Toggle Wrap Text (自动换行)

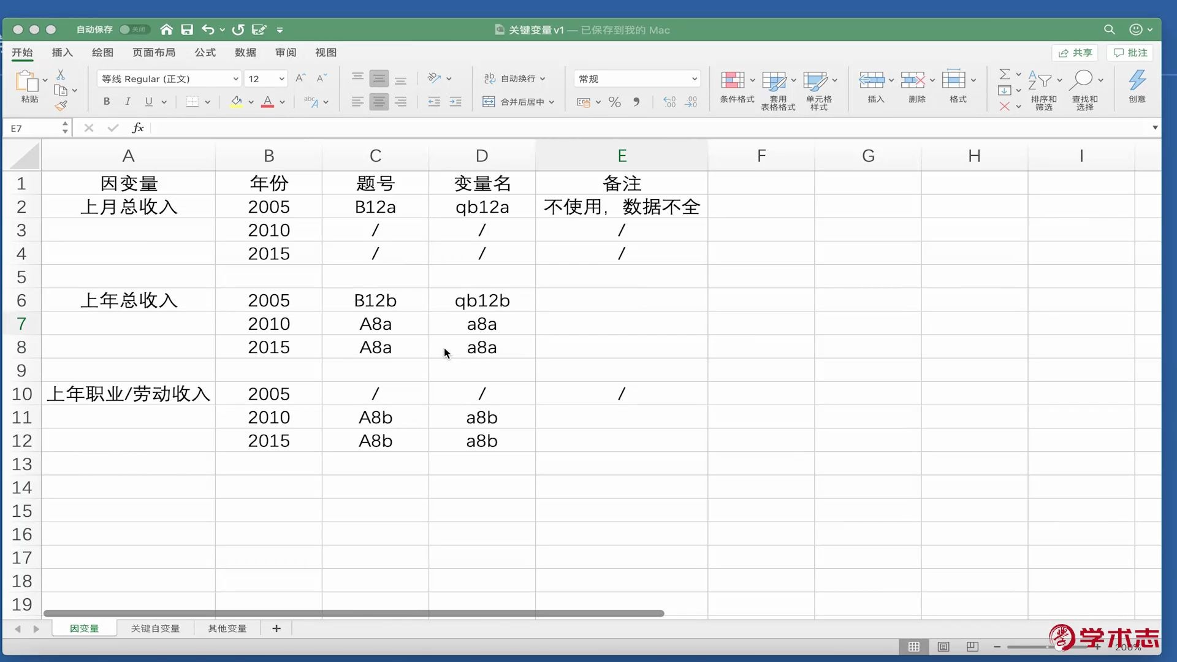tap(514, 78)
